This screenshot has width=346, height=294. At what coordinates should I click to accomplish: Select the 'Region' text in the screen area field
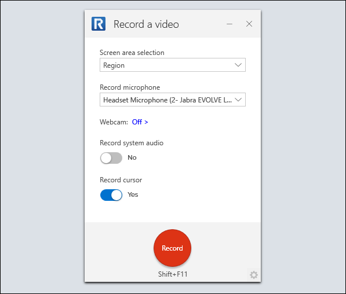click(114, 65)
